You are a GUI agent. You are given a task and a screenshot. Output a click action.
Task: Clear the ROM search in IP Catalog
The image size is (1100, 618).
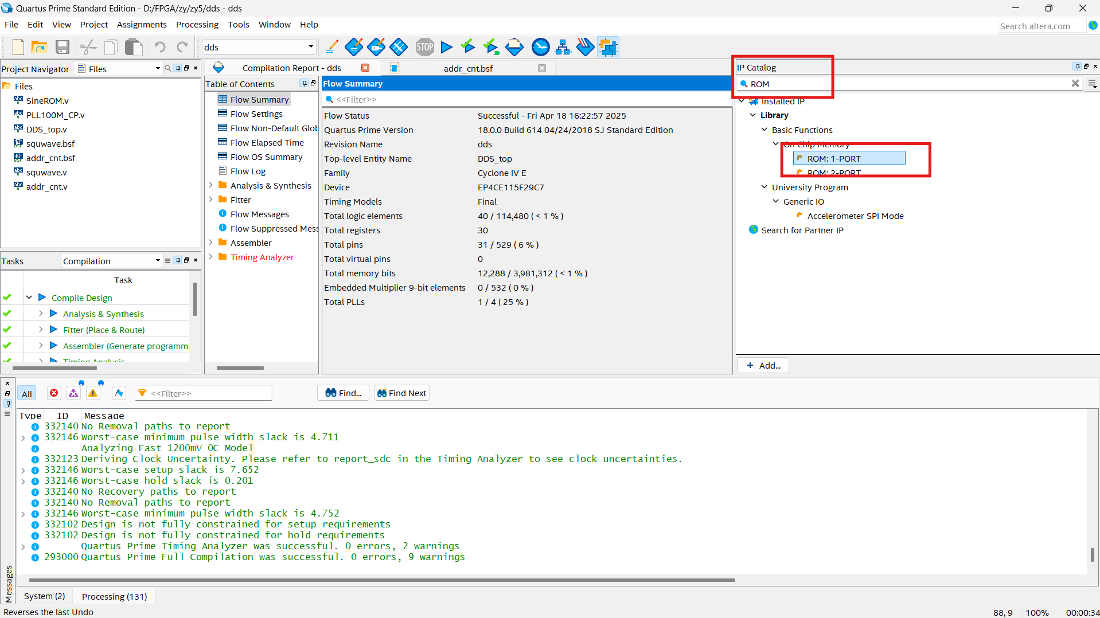tap(1075, 84)
